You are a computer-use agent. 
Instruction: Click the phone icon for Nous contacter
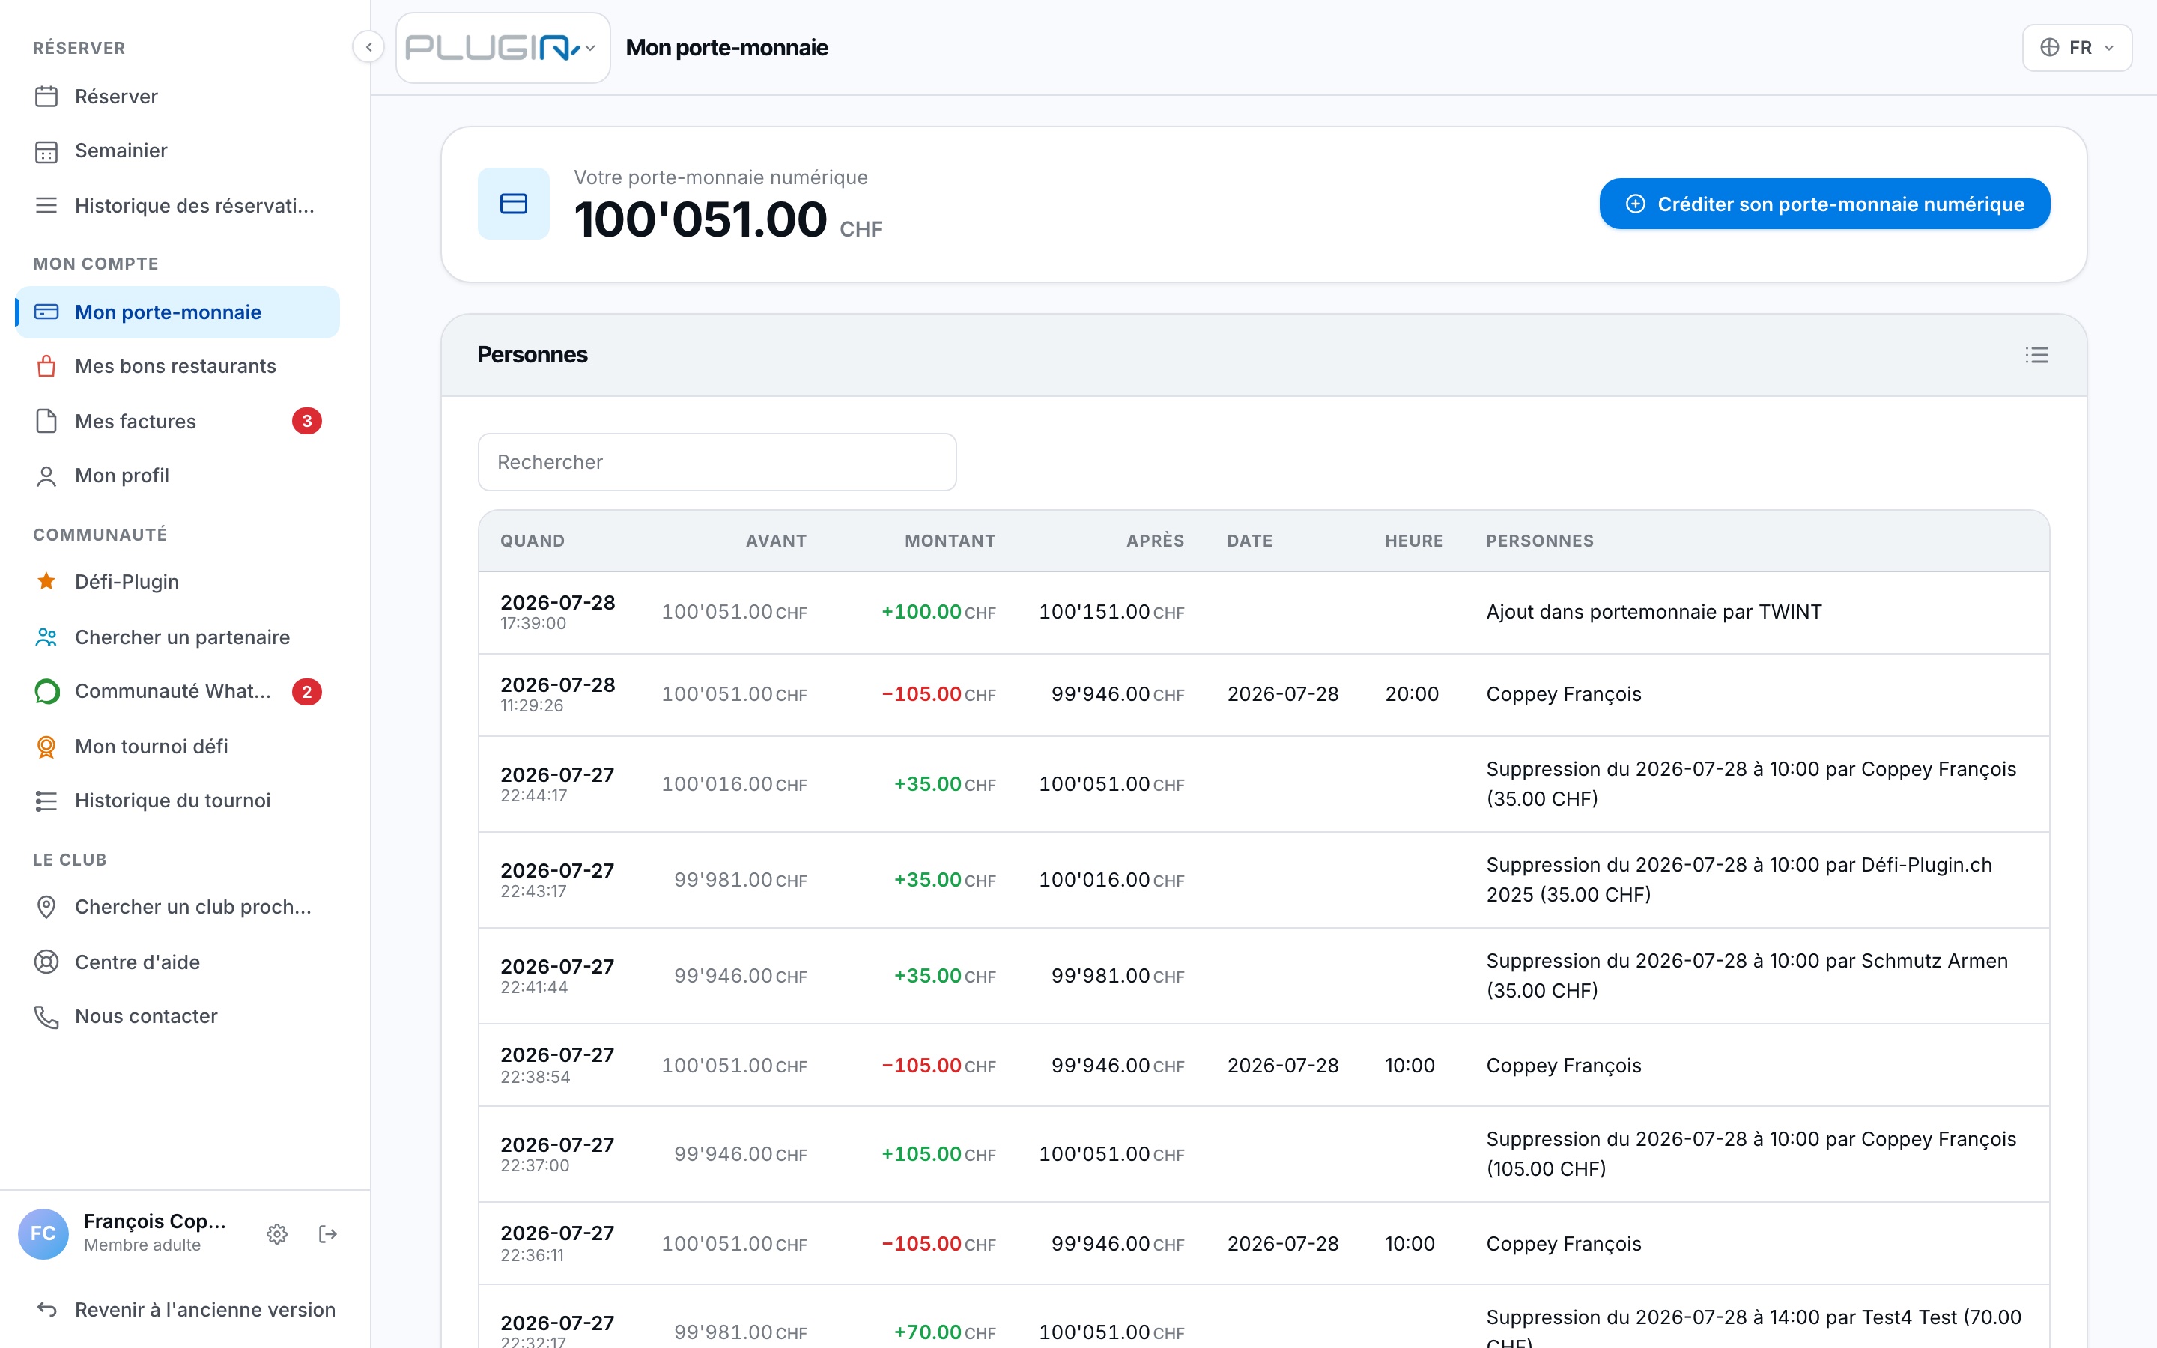point(46,1016)
